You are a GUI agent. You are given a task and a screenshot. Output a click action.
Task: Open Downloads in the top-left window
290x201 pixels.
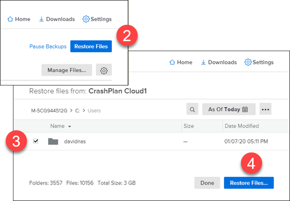[x=57, y=19]
